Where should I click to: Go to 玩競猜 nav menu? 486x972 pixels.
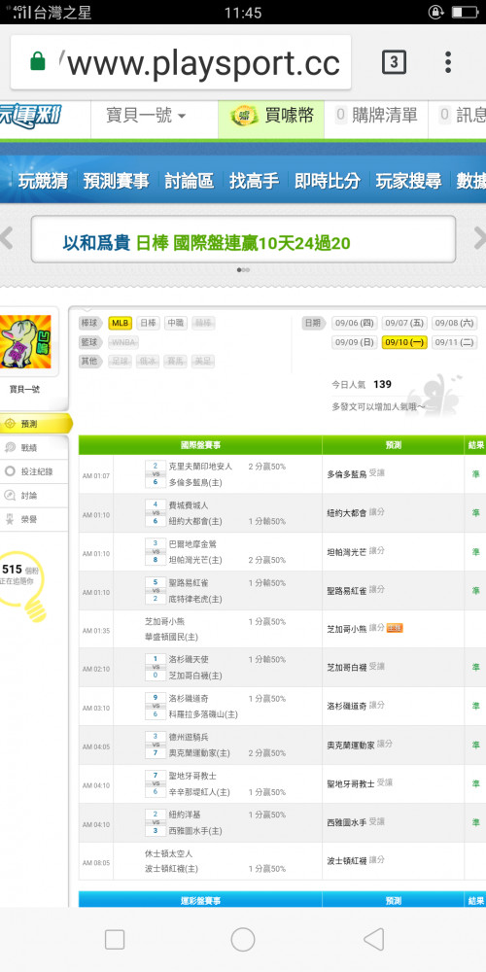point(43,181)
